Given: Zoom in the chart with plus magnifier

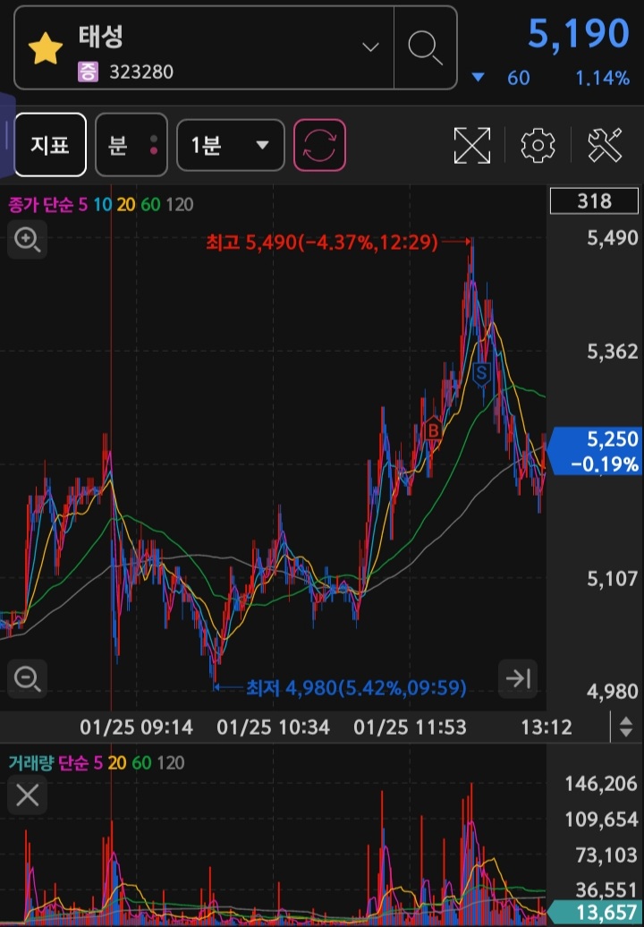Looking at the screenshot, I should point(27,240).
